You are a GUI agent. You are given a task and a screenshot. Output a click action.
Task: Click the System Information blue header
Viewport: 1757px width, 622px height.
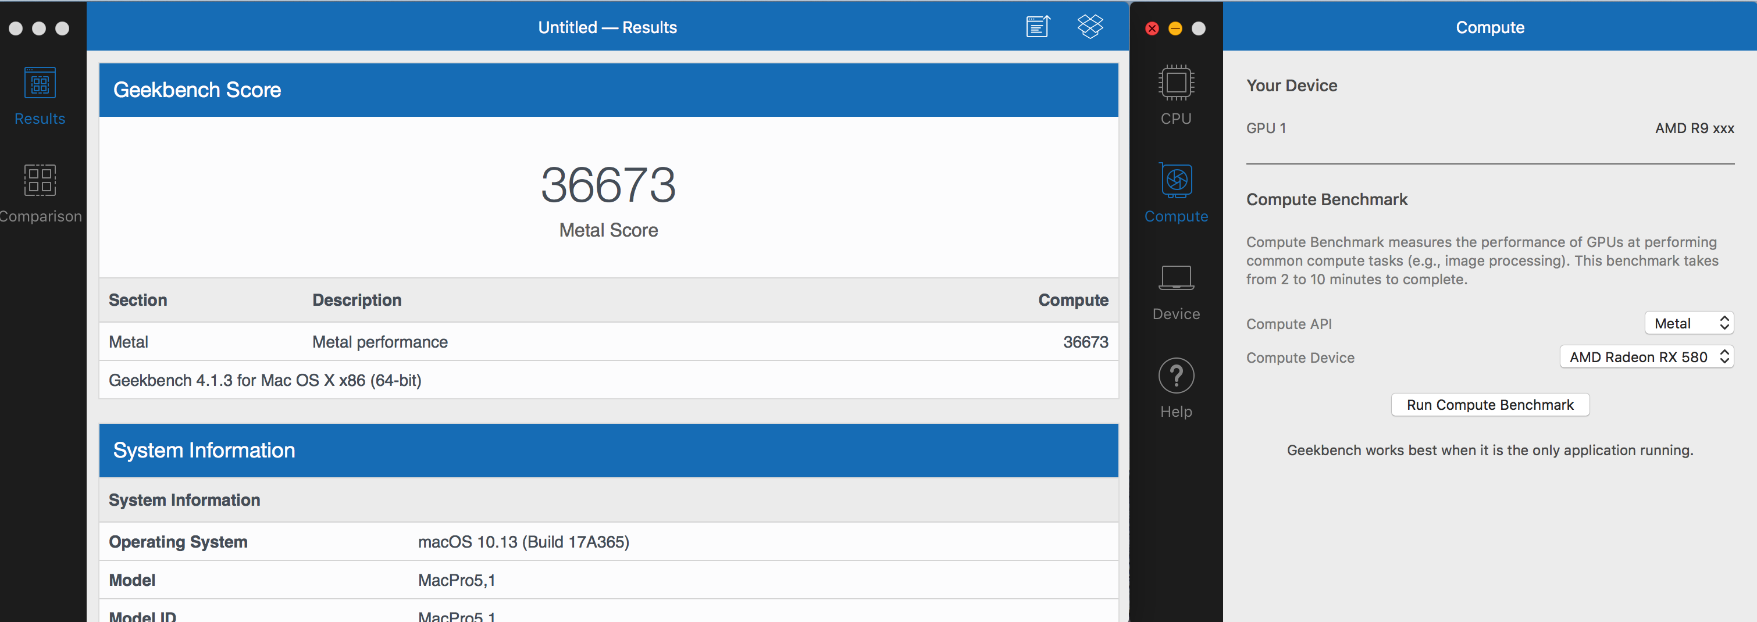608,450
